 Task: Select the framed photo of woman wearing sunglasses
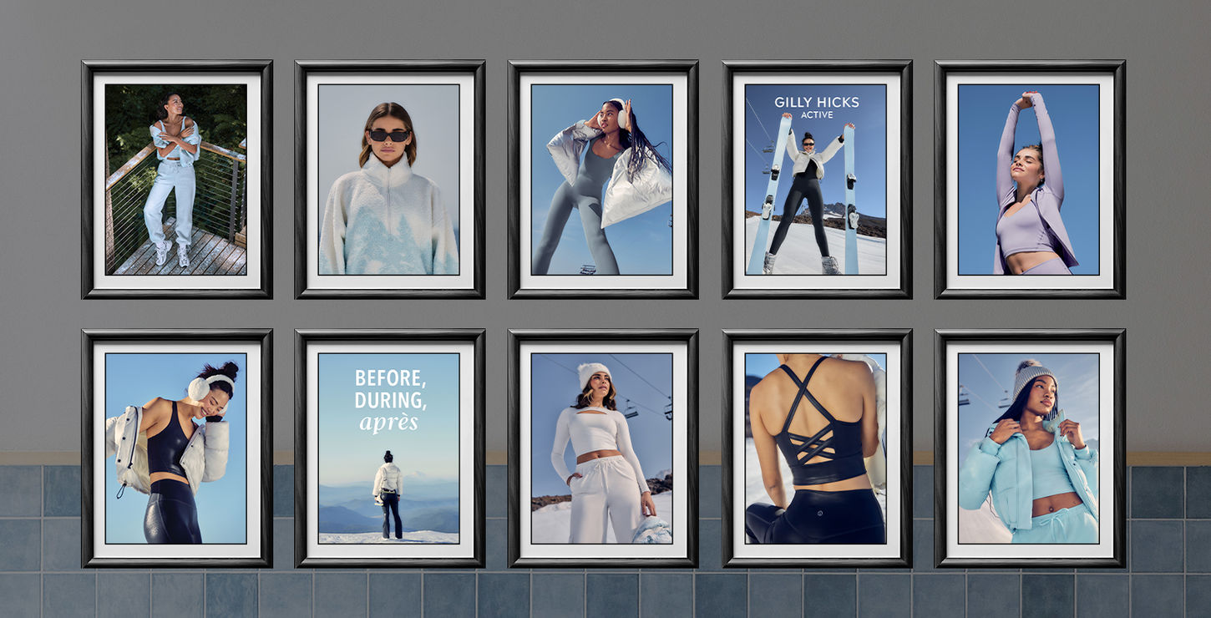click(390, 180)
